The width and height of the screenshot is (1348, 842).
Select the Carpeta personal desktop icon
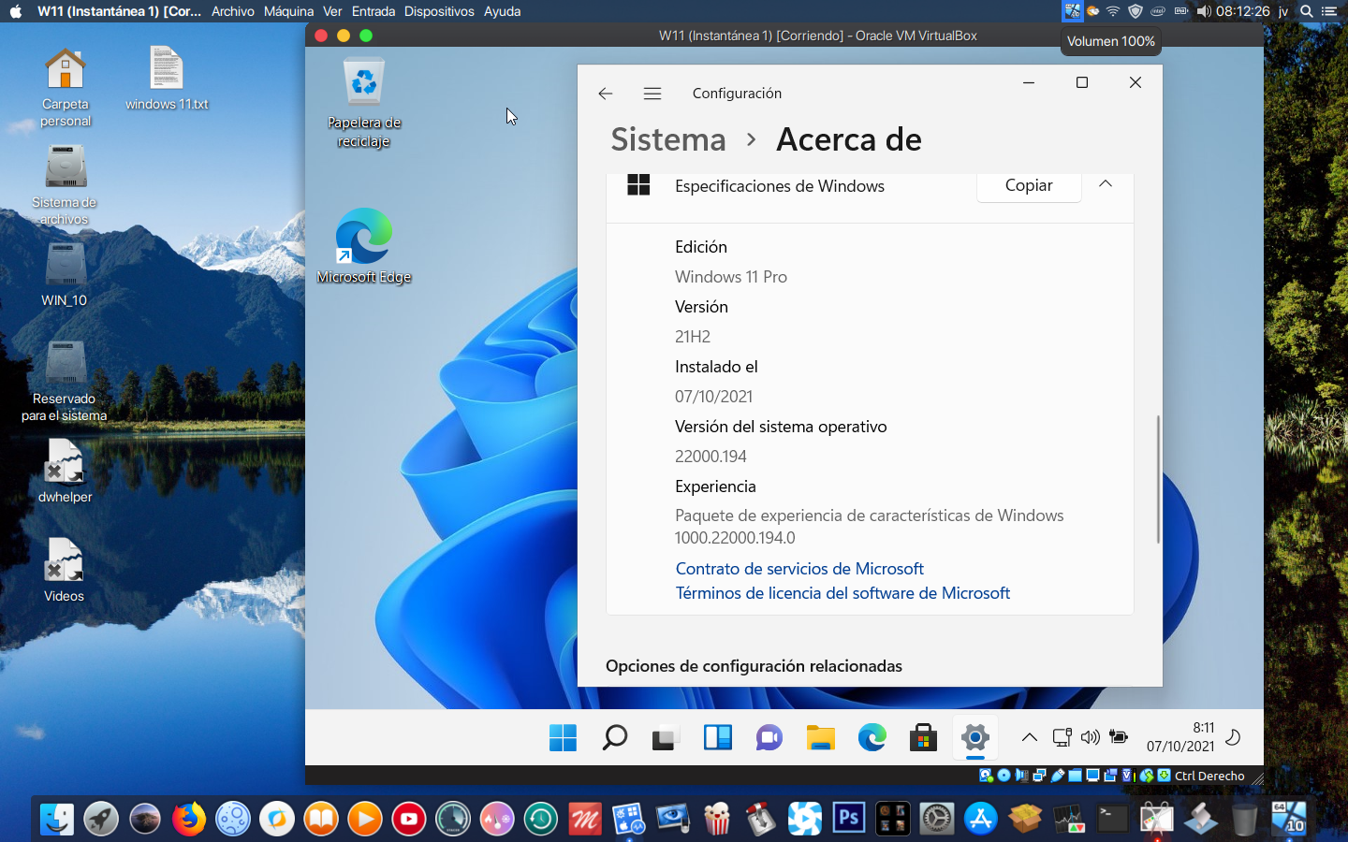click(66, 86)
